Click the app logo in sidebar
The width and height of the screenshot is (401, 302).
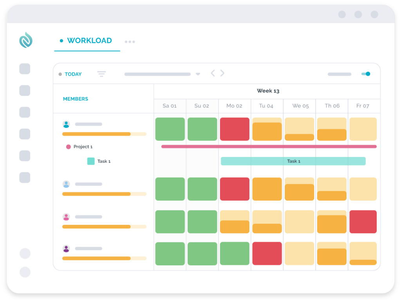coord(26,40)
